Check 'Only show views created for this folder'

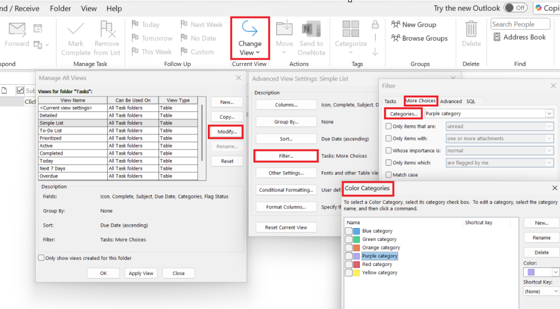coord(41,258)
